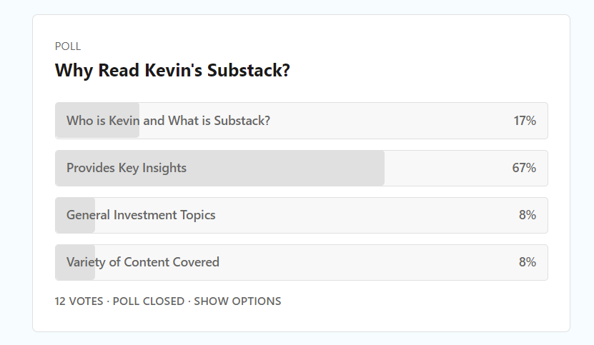Click the unfilled part of General Investment Topics bar

click(364, 215)
